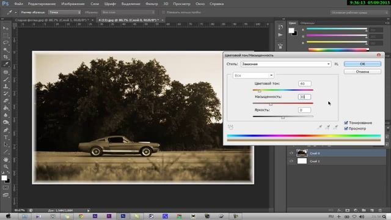Select the Zoom tool in the toolbox
Viewport: 391px width, 220px height.
(5, 167)
